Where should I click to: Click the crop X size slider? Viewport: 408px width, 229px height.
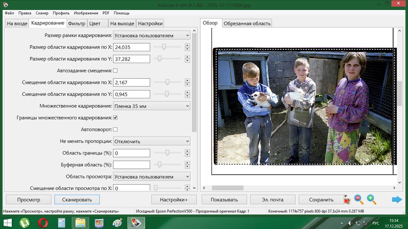click(x=164, y=47)
